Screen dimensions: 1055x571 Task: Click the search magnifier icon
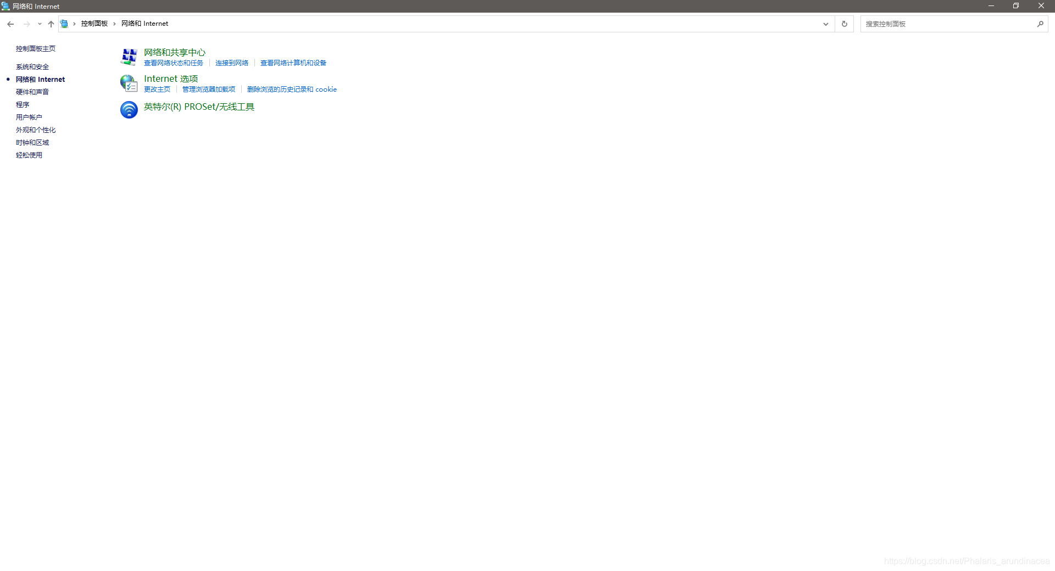pyautogui.click(x=1040, y=24)
